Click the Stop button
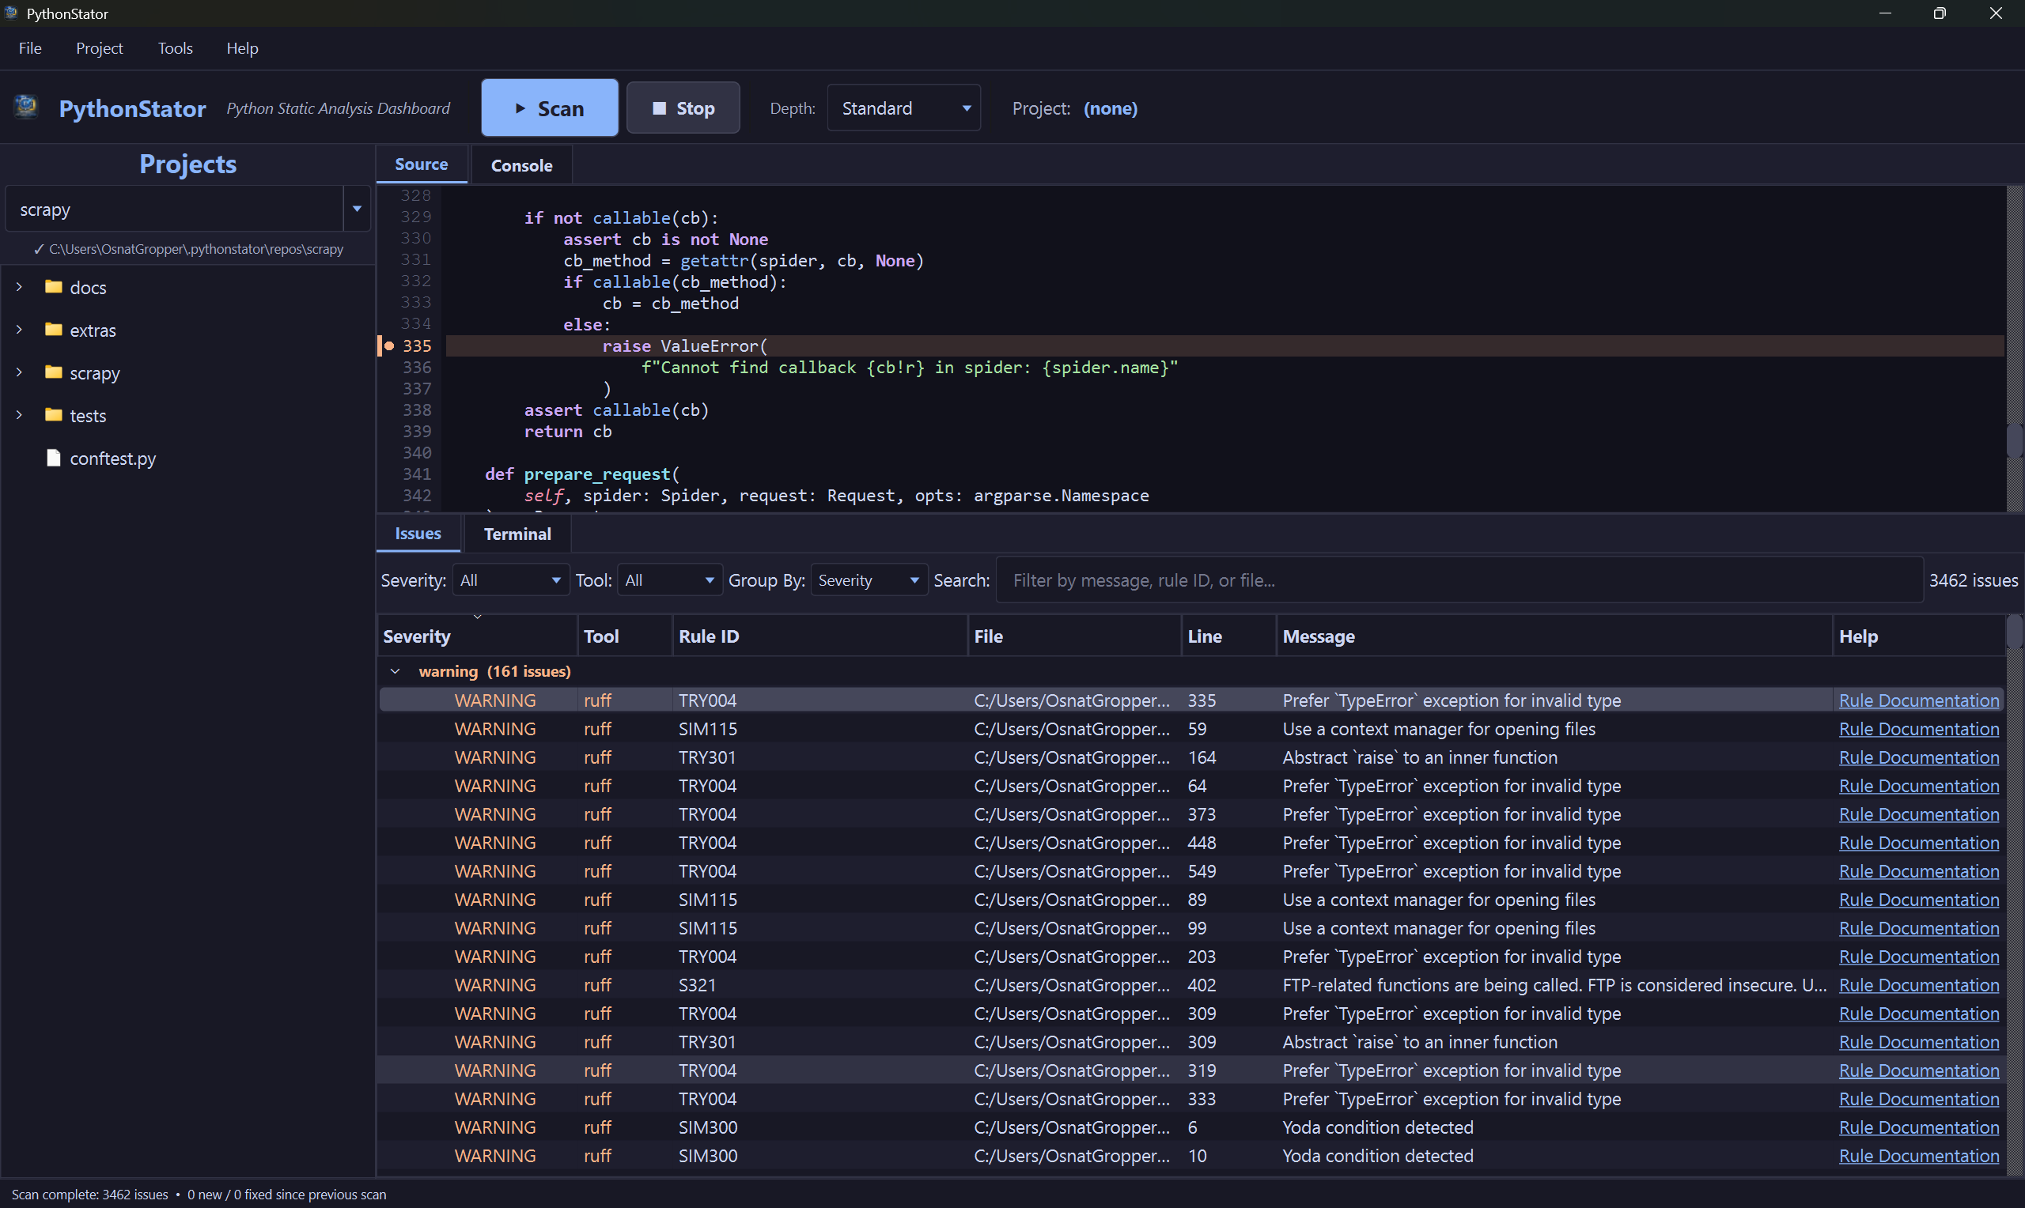 [683, 108]
